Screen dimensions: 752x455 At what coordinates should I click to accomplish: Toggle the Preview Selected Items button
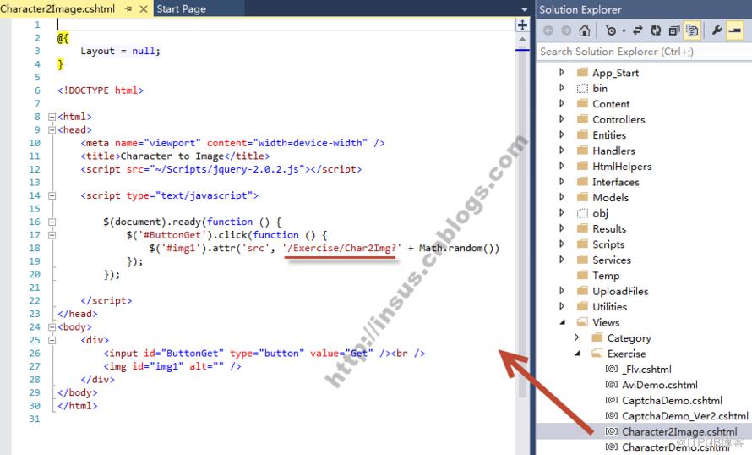735,30
